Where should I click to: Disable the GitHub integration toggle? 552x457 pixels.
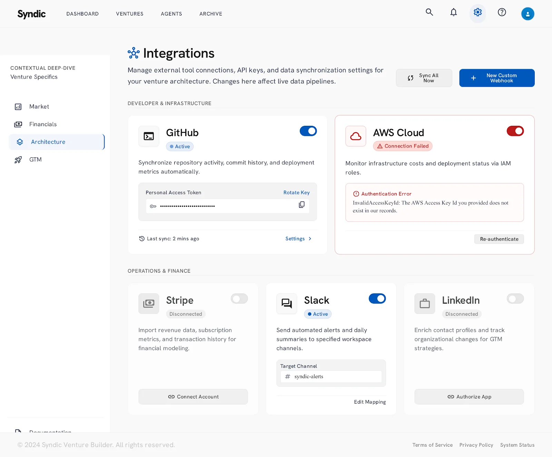tap(308, 131)
